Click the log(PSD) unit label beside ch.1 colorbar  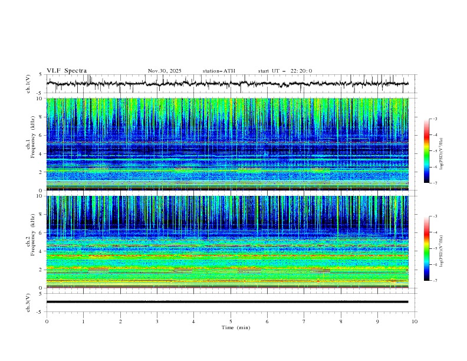coord(442,154)
